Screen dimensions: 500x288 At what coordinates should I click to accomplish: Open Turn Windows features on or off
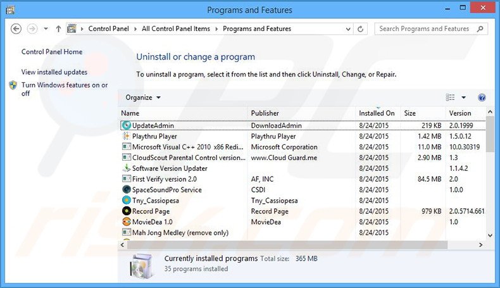pos(65,89)
